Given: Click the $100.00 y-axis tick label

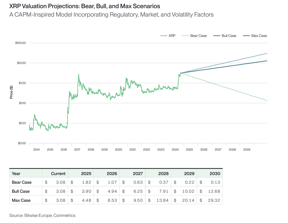Looking at the screenshot, I should point(21,43).
